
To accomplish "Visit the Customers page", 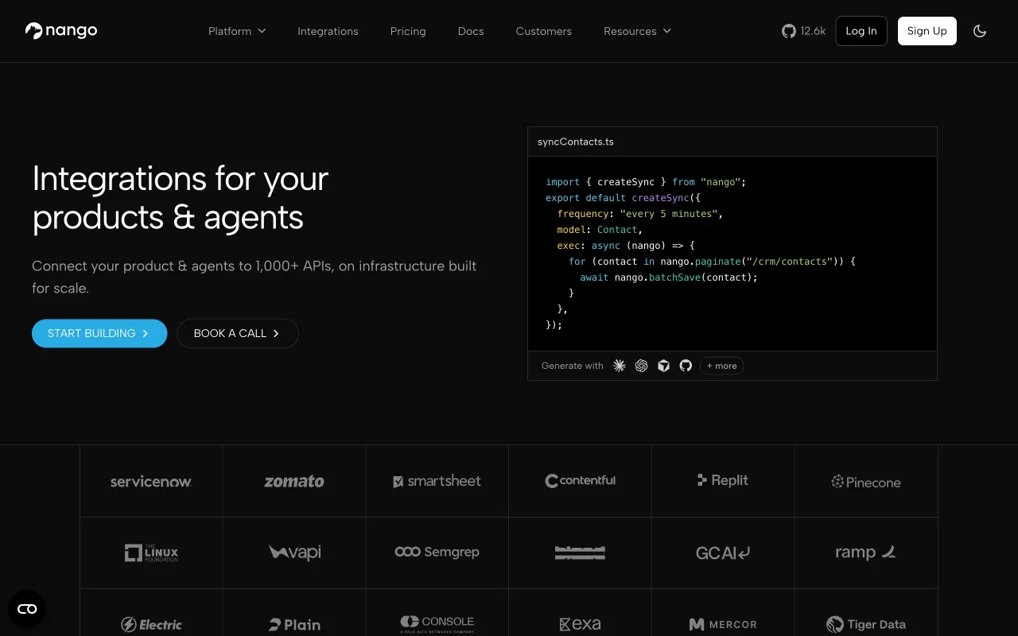I will (544, 31).
